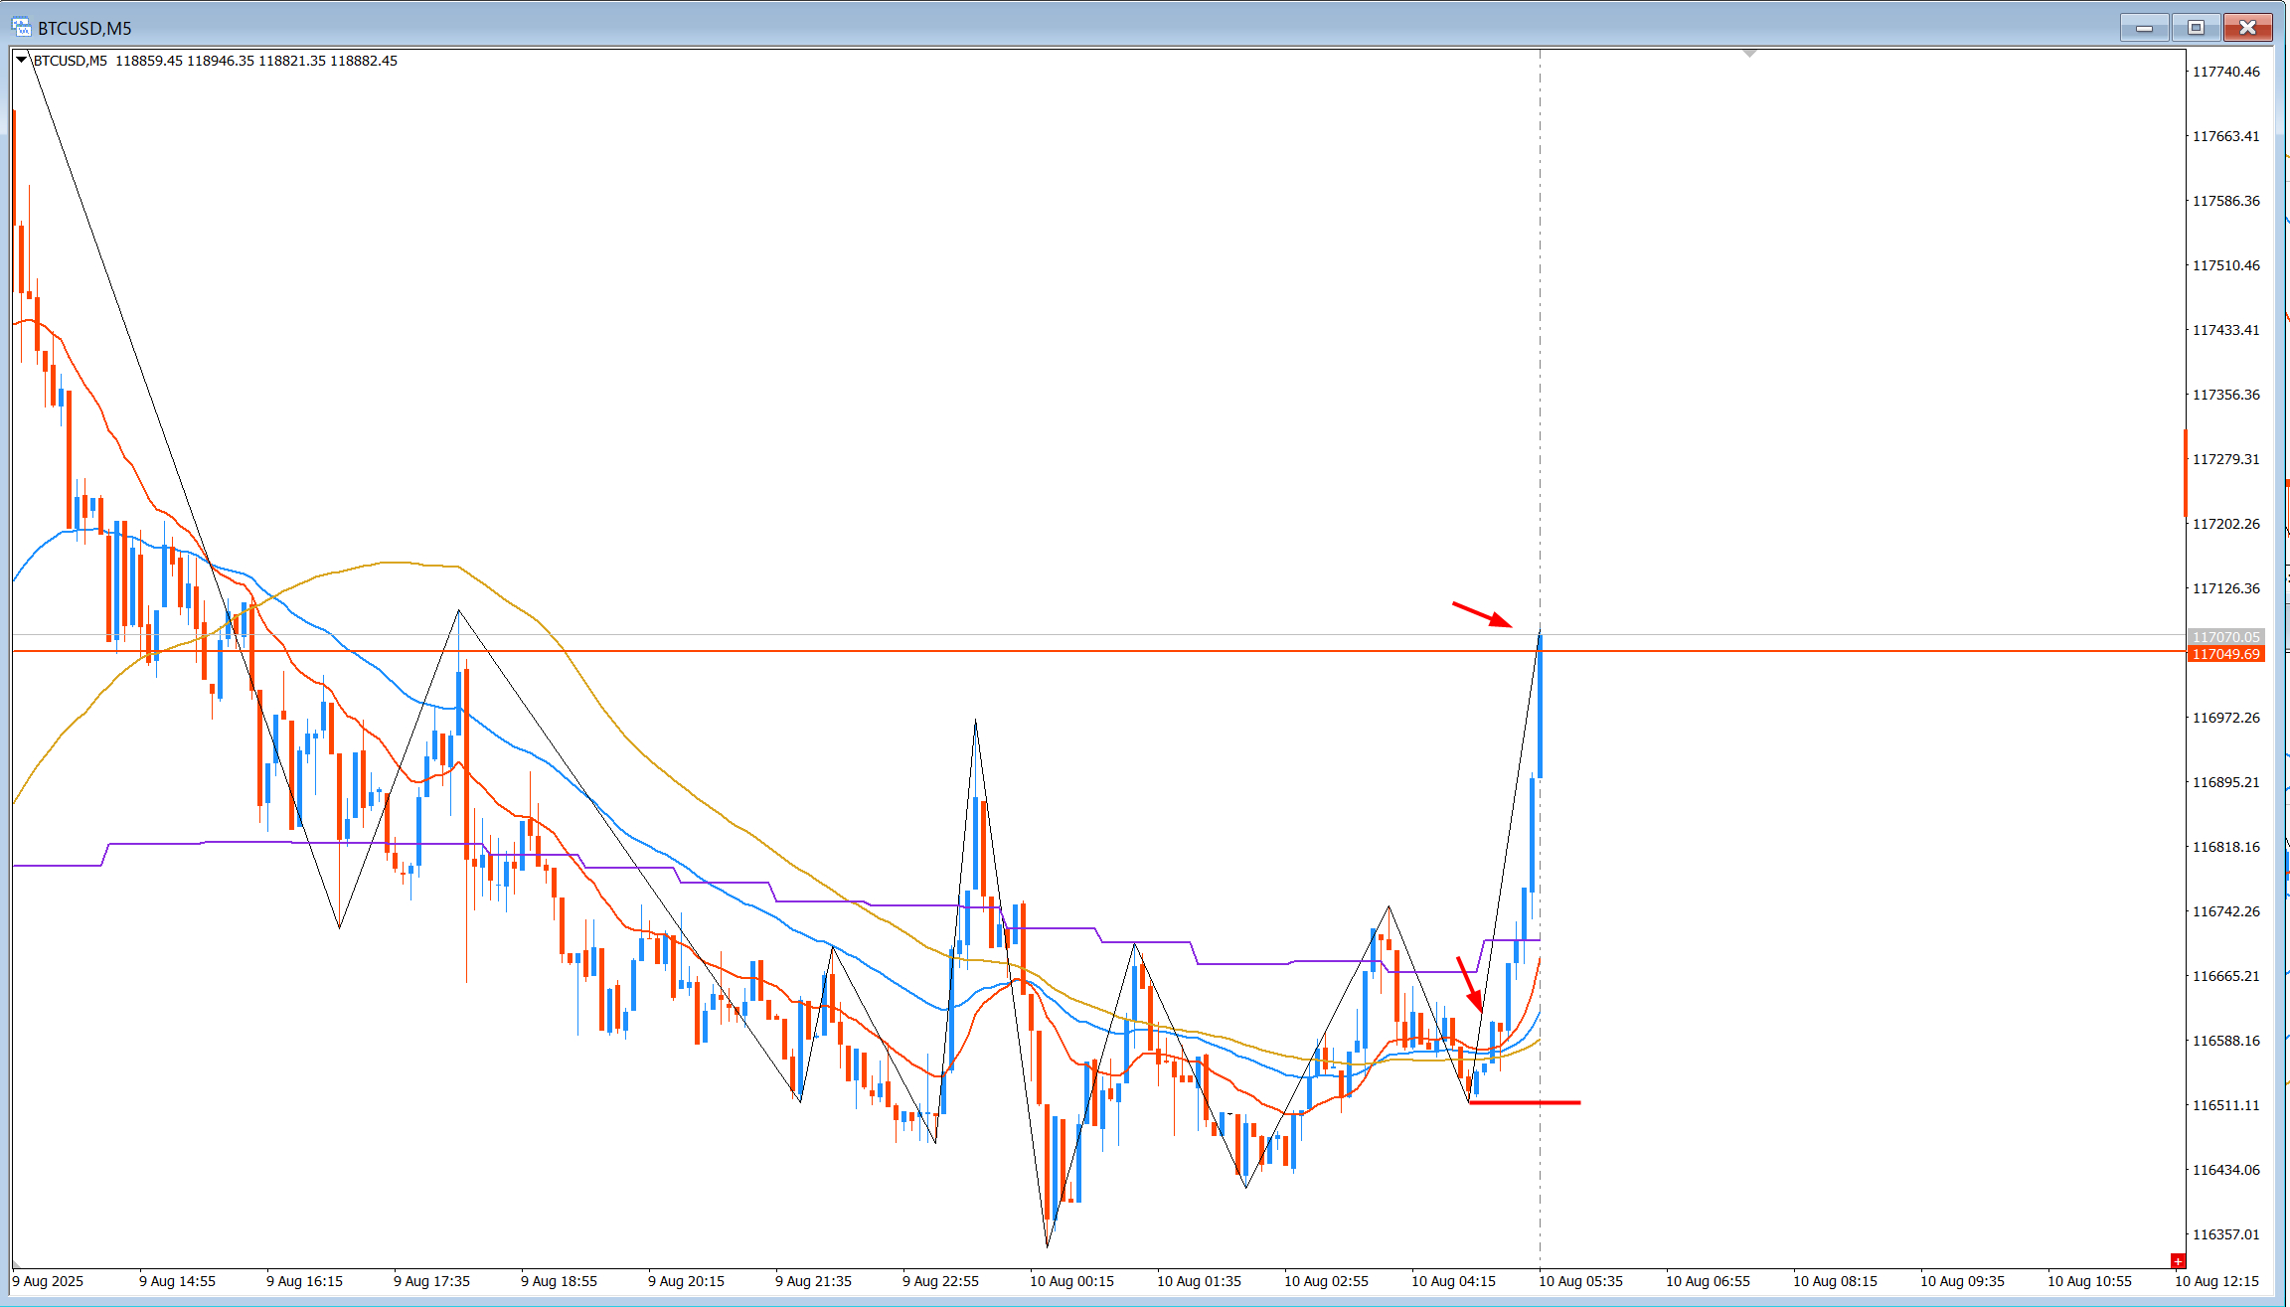Click the chart window icon in title bar
2290x1307 pixels.
click(x=21, y=28)
